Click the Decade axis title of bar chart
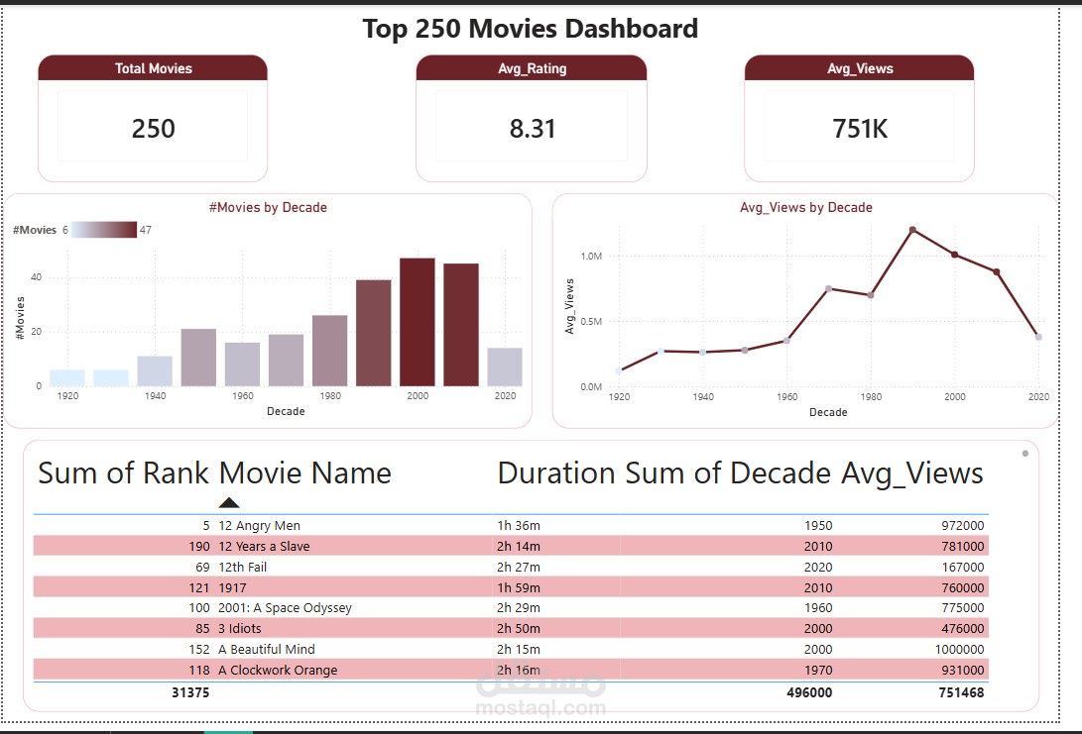The width and height of the screenshot is (1082, 734). (x=286, y=411)
